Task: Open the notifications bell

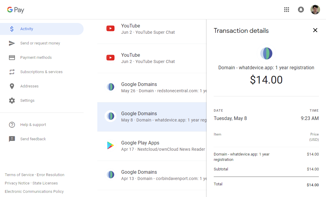Action: click(301, 10)
